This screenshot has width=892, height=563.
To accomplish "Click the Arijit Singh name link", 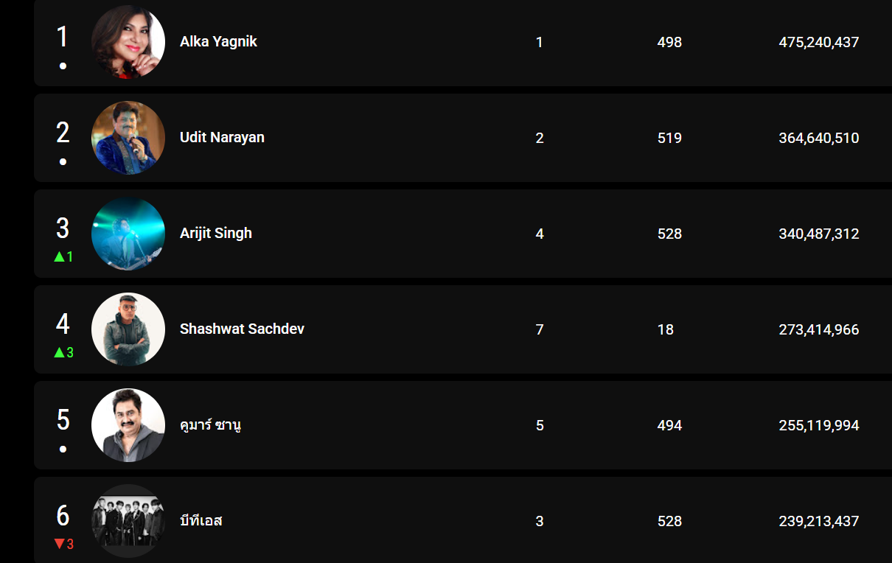I will (216, 234).
